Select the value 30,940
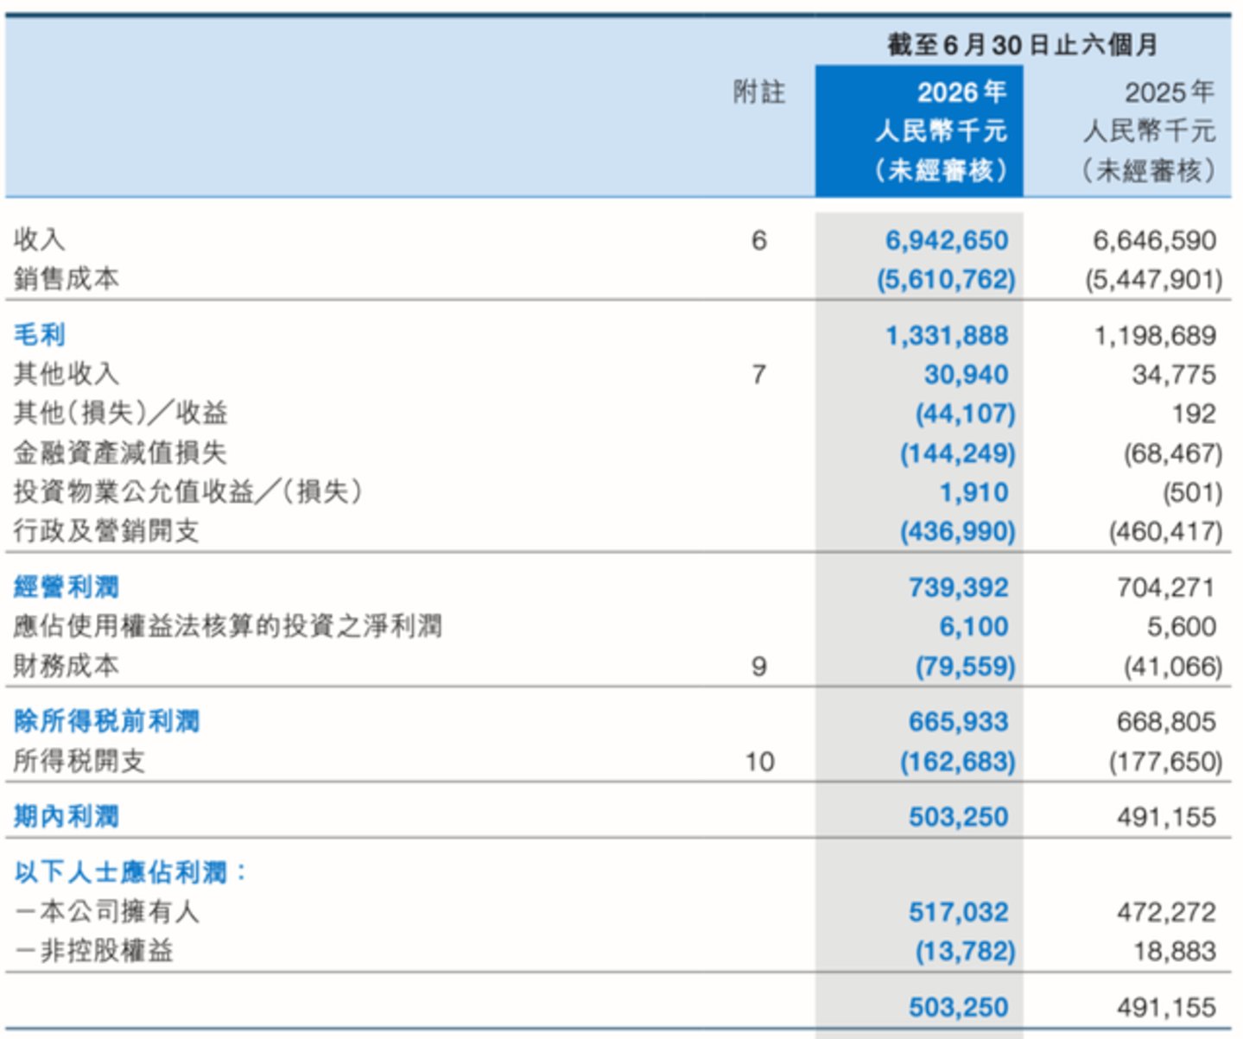This screenshot has height=1039, width=1243. [967, 374]
